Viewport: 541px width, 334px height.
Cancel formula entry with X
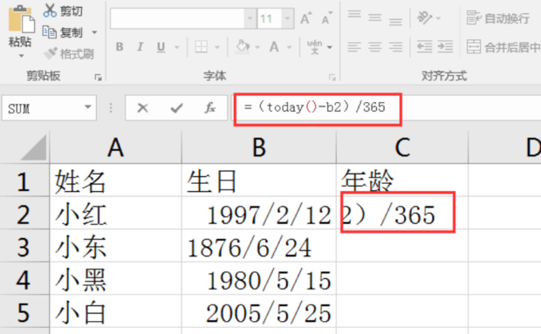tap(142, 108)
